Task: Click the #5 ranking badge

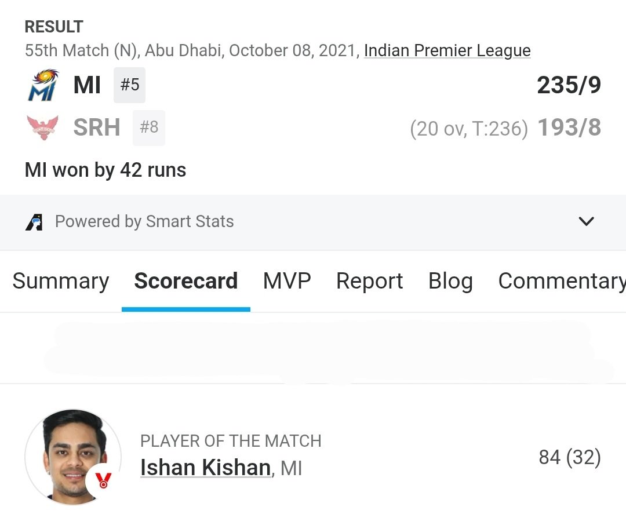Action: click(x=130, y=85)
